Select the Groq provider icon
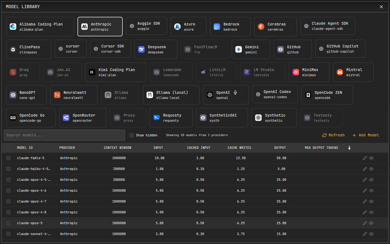This screenshot has height=244, width=390. point(13,72)
